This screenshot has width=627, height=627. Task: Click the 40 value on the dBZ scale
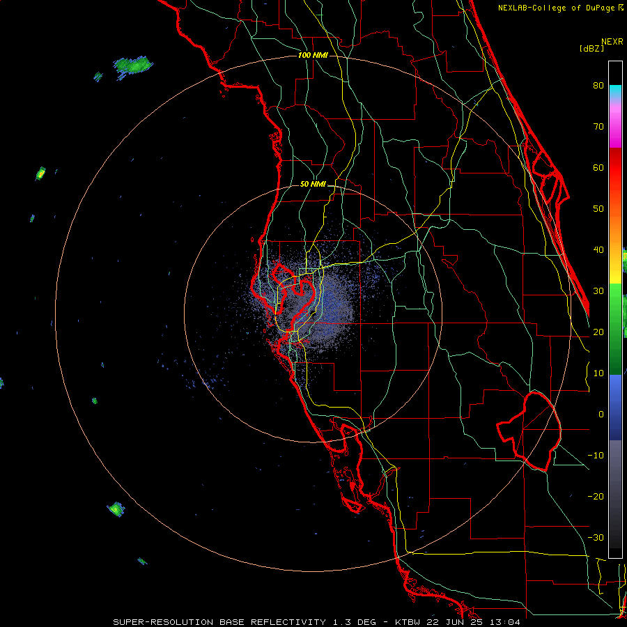pos(598,250)
